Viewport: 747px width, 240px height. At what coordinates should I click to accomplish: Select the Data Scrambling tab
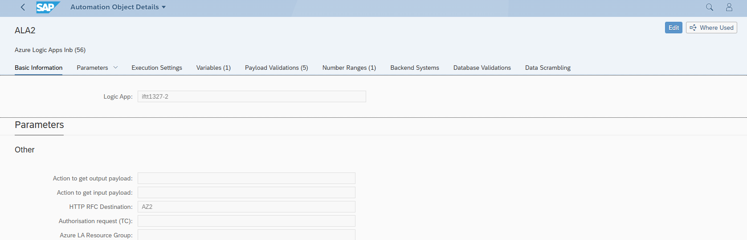pyautogui.click(x=547, y=68)
